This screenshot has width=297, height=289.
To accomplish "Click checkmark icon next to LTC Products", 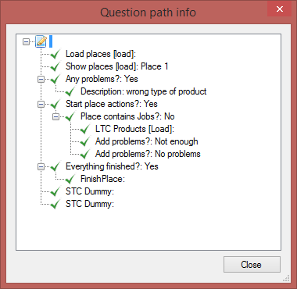I will [x=85, y=129].
